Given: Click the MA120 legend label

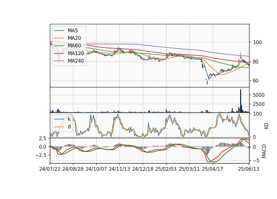Looking at the screenshot, I should 76,53.
